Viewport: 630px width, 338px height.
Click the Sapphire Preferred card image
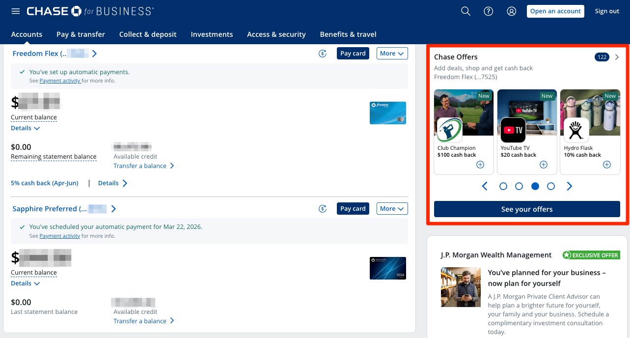tap(387, 268)
